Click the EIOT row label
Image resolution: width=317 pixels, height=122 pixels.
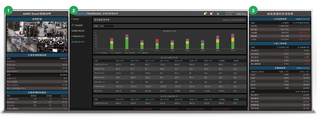[x=254, y=75]
